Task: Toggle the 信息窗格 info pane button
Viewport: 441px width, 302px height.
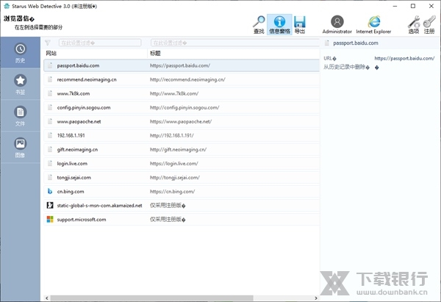Action: click(279, 24)
